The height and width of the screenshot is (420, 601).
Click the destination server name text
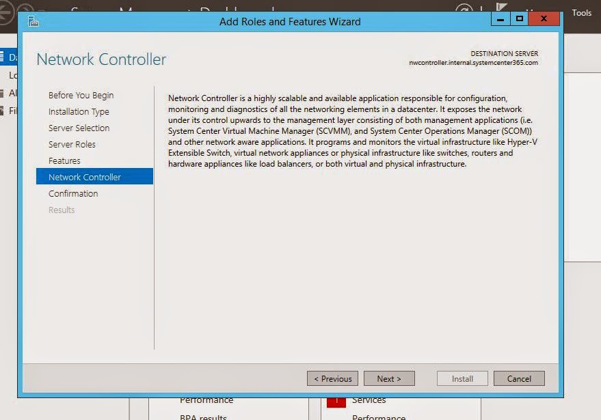[x=473, y=63]
